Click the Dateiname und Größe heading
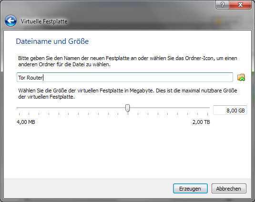 click(x=52, y=41)
